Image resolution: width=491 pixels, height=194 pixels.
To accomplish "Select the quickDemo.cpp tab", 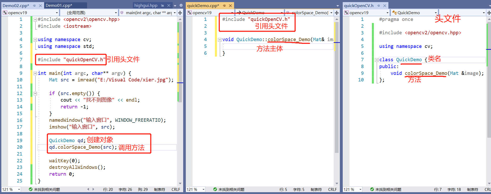I will tap(203, 5).
